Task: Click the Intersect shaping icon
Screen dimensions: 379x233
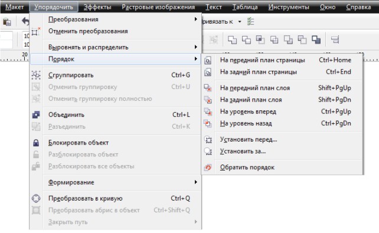Action: (260, 40)
